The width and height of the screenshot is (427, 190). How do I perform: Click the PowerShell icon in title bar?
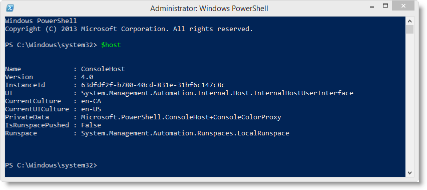[x=10, y=8]
